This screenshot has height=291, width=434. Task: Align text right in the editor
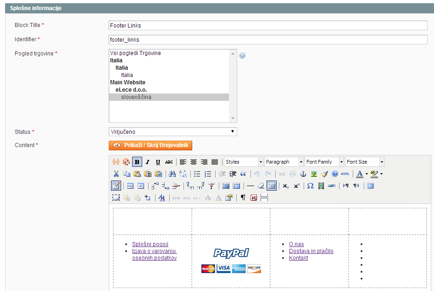(204, 162)
